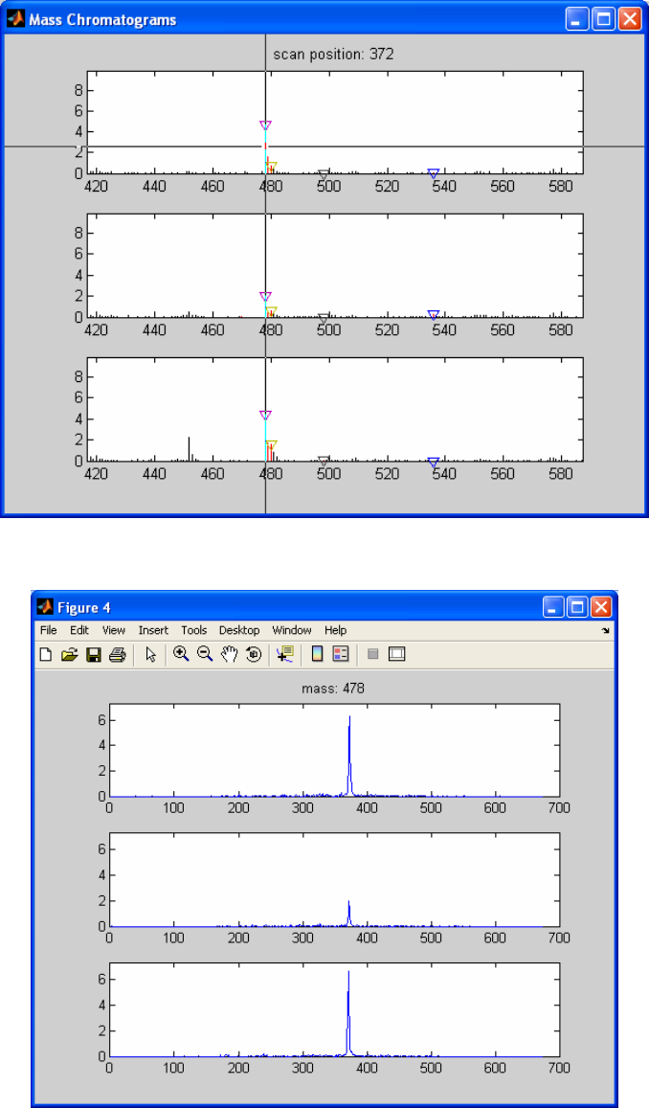
Task: Click the tall peak in Figure 4 bottom plot
Action: (x=348, y=1013)
